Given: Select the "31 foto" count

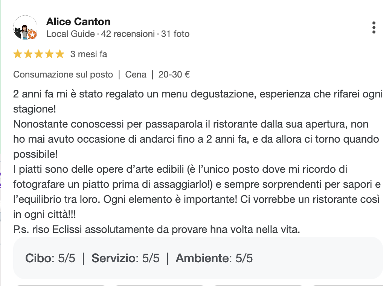Looking at the screenshot, I should click(x=175, y=34).
